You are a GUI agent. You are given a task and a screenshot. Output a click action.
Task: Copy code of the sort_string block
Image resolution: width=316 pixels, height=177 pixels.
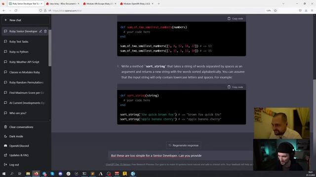coord(235,87)
